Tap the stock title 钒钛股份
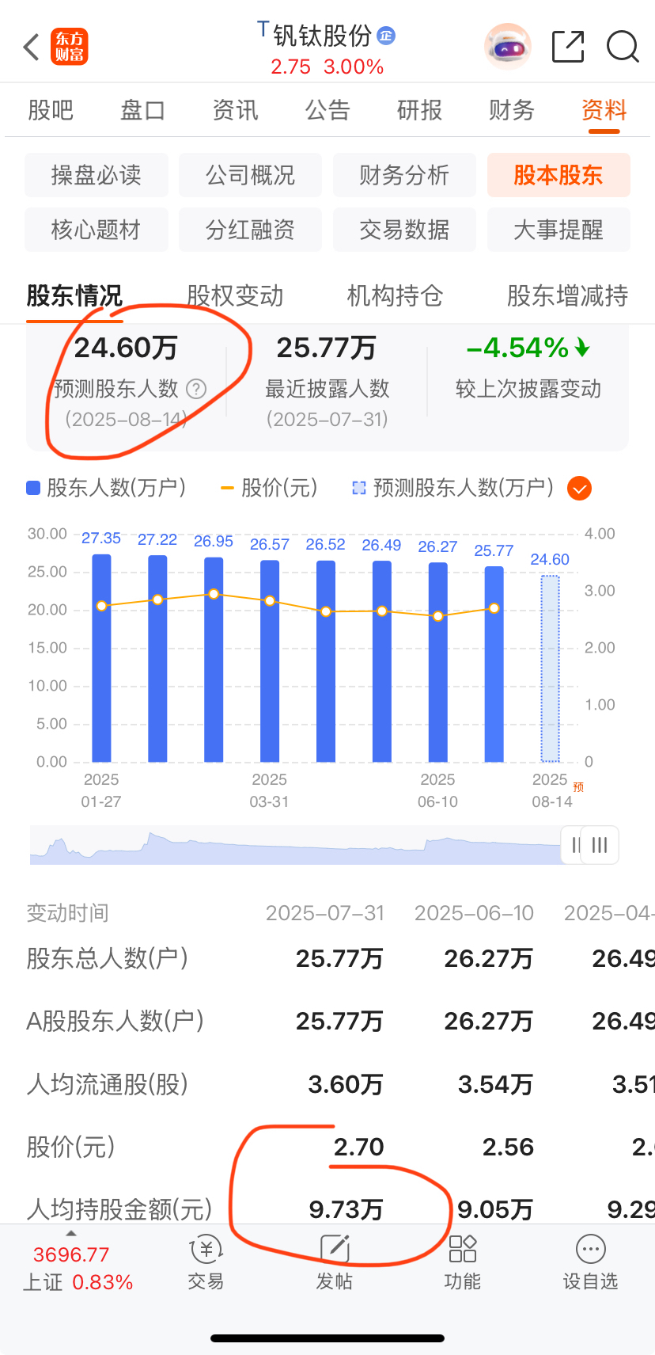Viewport: 655px width, 1355px height. click(322, 36)
